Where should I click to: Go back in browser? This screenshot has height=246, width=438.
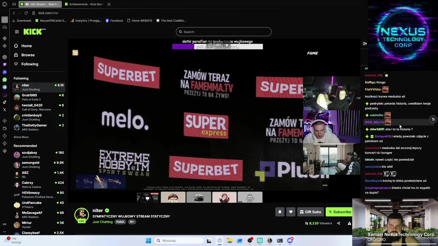point(14,13)
